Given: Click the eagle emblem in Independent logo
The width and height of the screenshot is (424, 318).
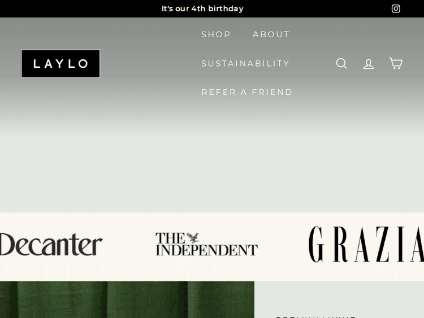Looking at the screenshot, I should click(x=194, y=237).
